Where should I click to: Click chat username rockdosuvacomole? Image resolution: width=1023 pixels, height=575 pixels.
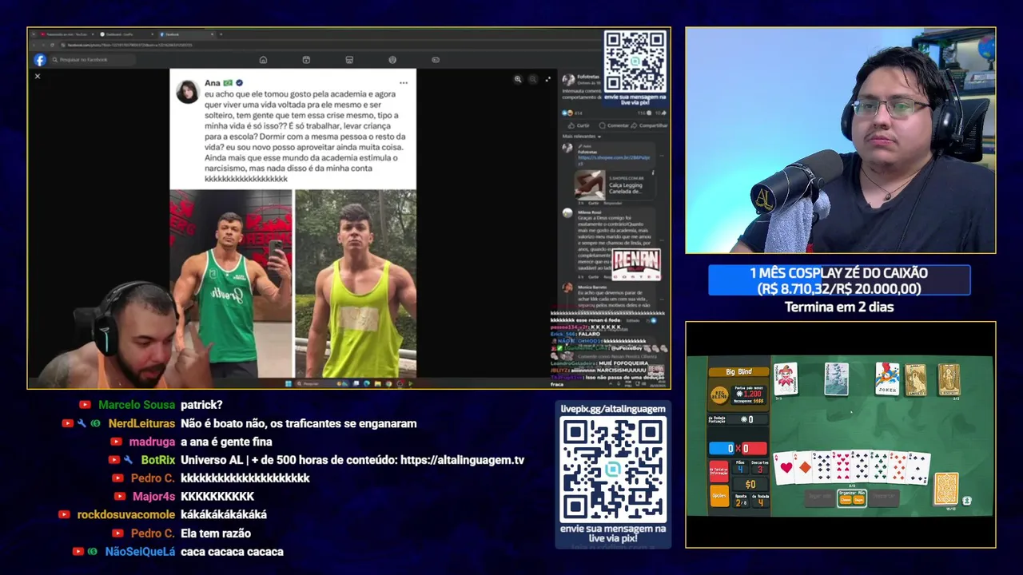[x=126, y=515]
